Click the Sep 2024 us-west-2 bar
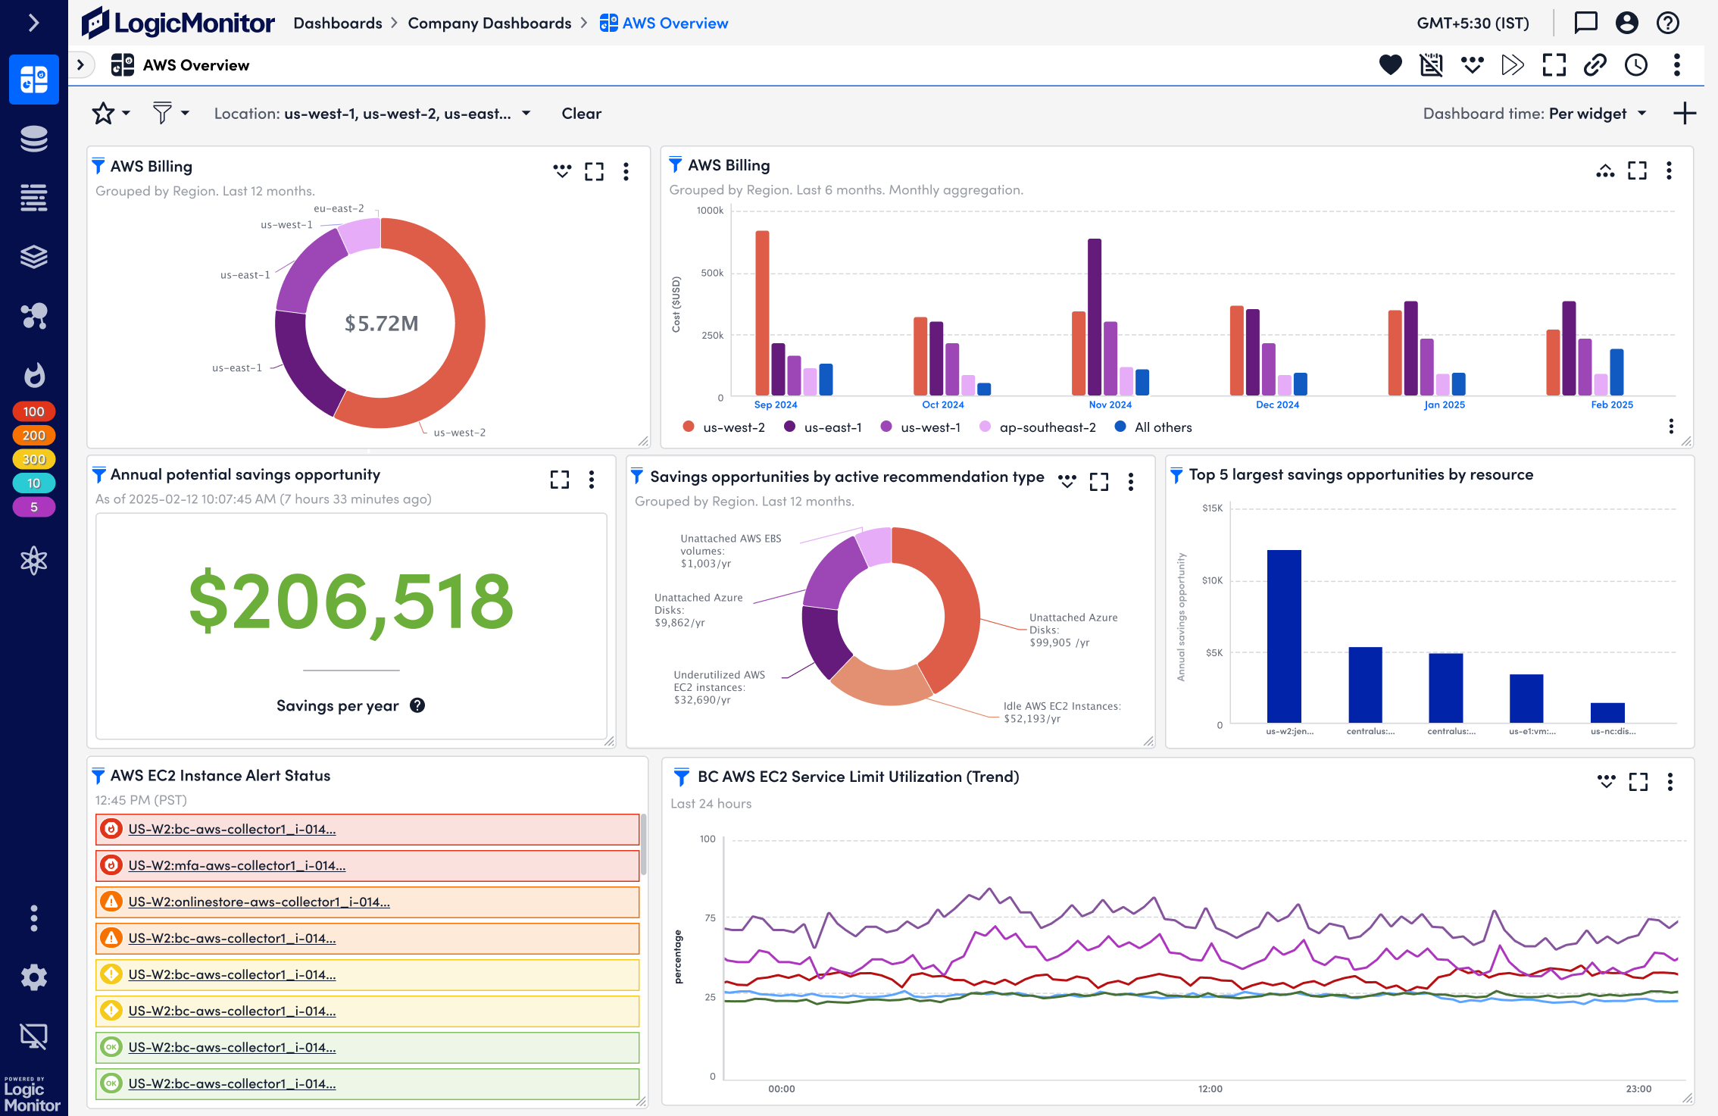Viewport: 1718px width, 1116px height. click(x=762, y=312)
